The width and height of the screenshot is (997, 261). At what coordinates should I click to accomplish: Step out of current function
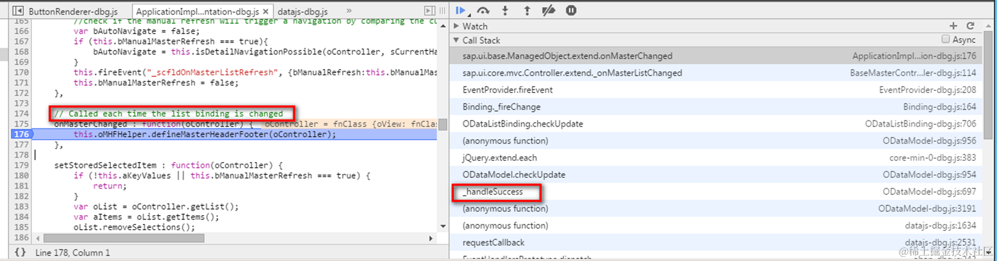pyautogui.click(x=527, y=11)
